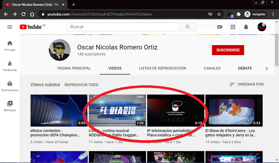Open the cube extension with badge 1
279x163 pixels.
tap(231, 14)
